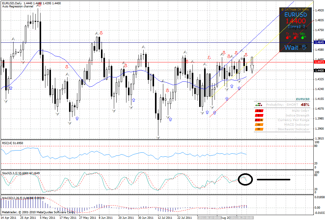This screenshot has height=220, width=325.
Task: Click the 1.3985 price axis label
Action: click(x=319, y=119)
